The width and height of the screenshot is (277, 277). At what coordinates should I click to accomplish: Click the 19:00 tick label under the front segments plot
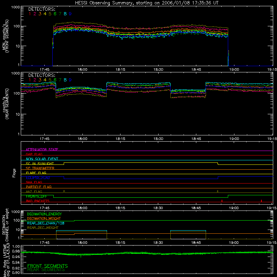pyautogui.click(x=234, y=70)
